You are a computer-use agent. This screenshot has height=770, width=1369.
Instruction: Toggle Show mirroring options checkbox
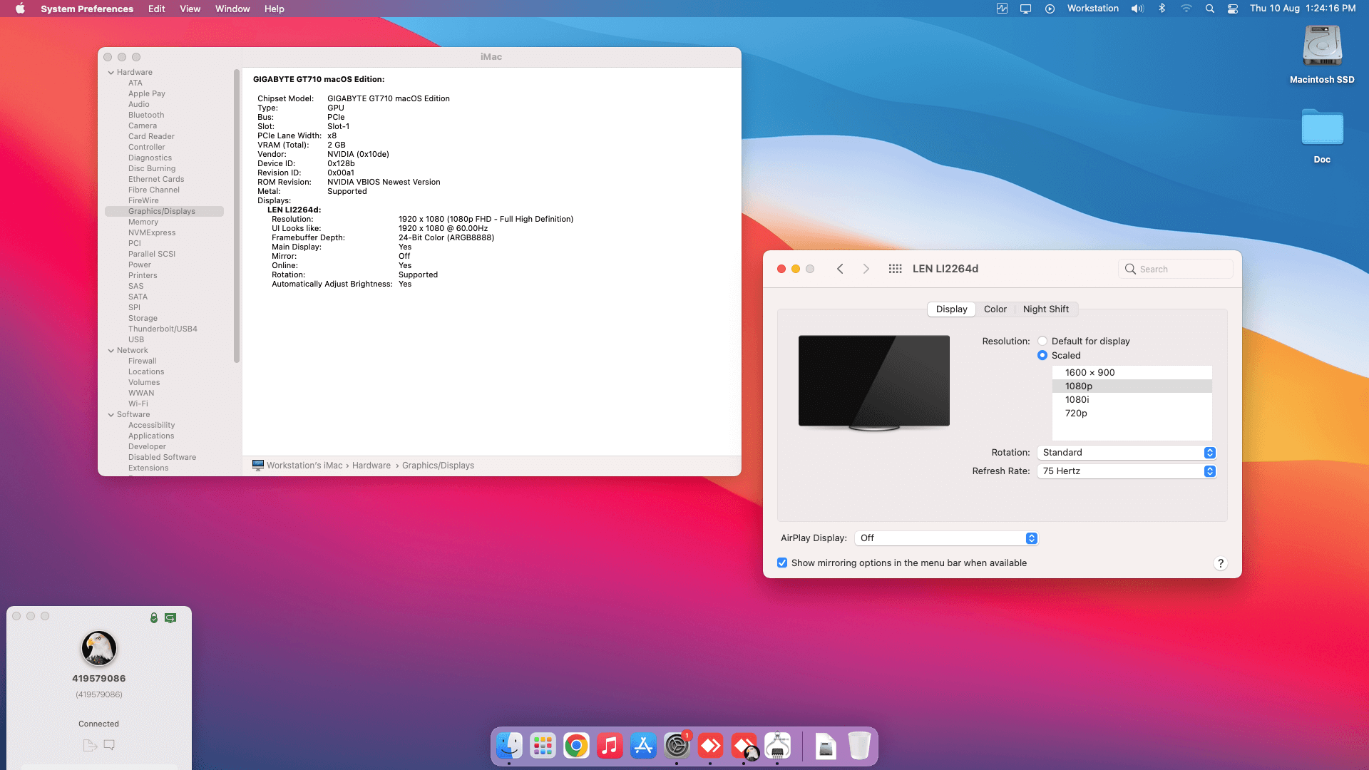point(782,563)
